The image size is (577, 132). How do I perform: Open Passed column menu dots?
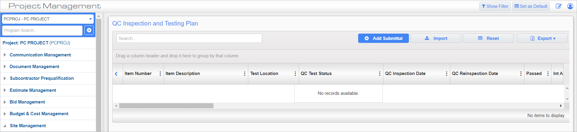548,74
